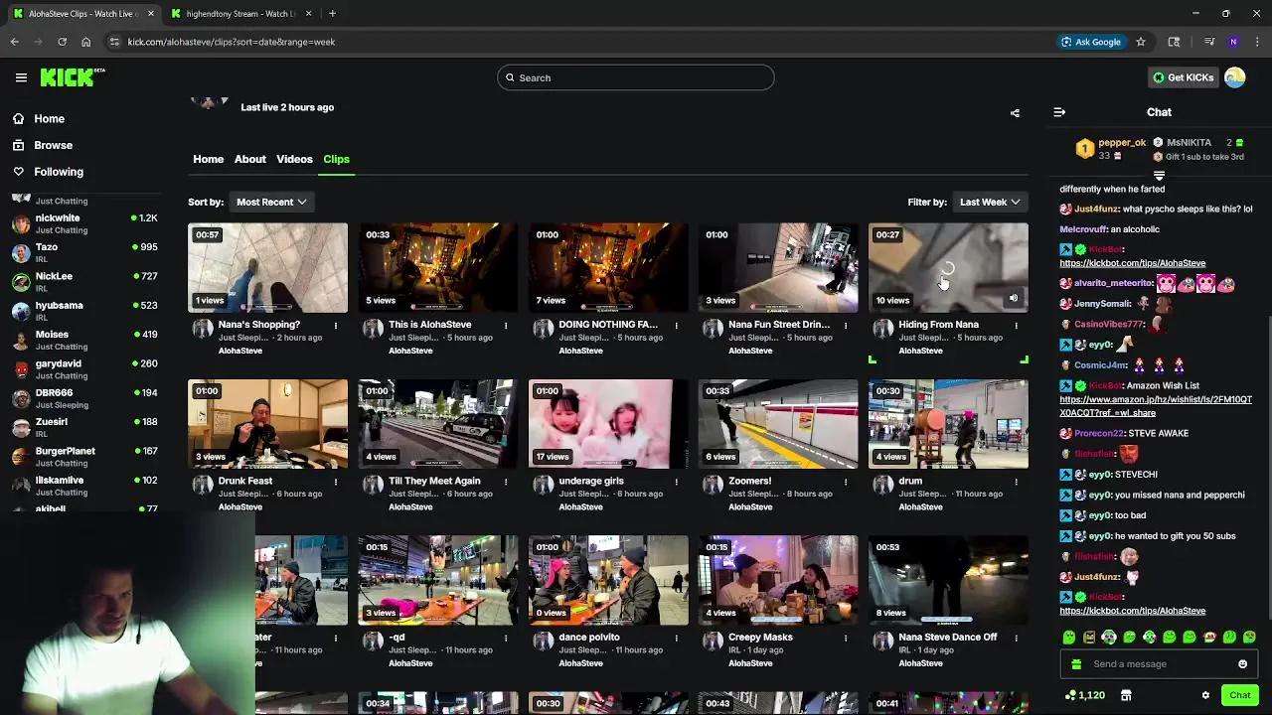Reload the page

tap(62, 42)
